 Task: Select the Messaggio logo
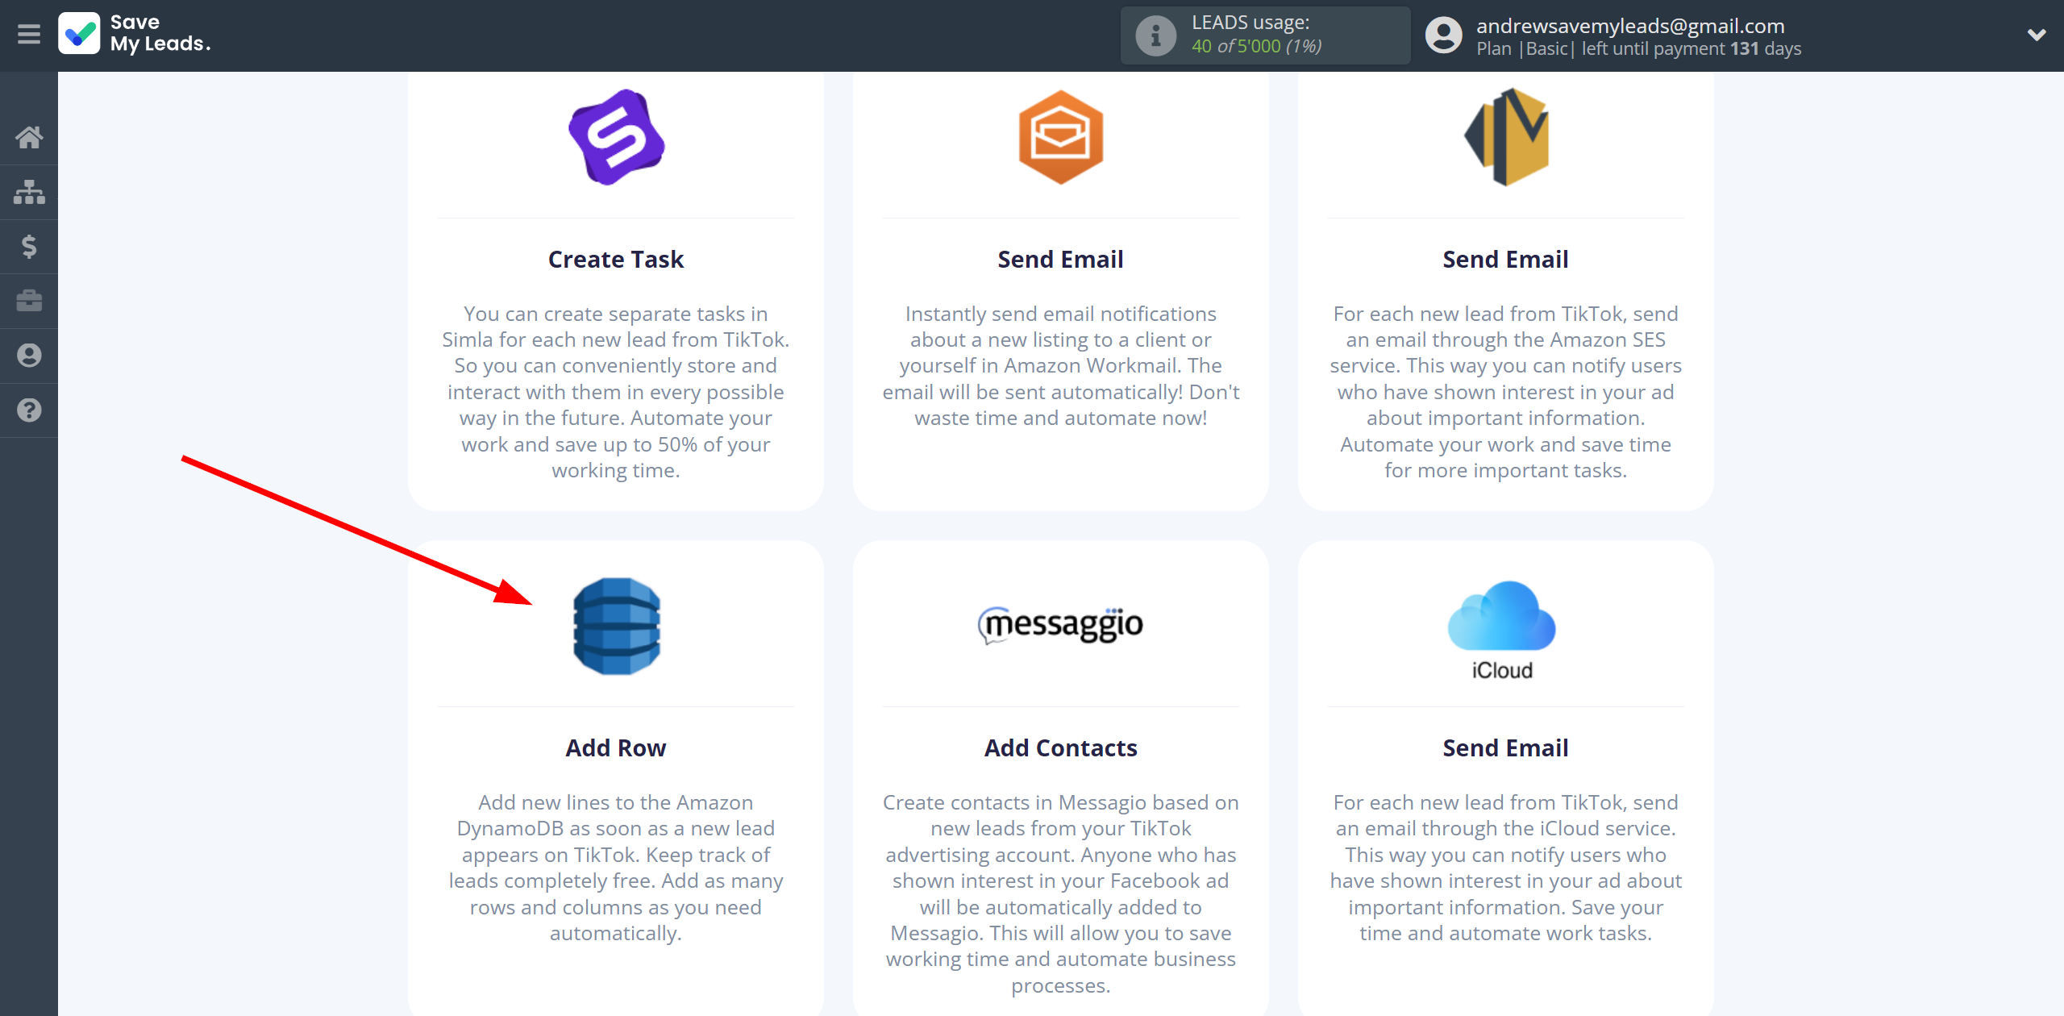(1061, 624)
